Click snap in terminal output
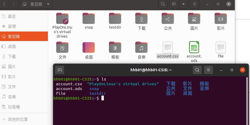Image resolution: width=250 pixels, height=125 pixels. click(94, 89)
